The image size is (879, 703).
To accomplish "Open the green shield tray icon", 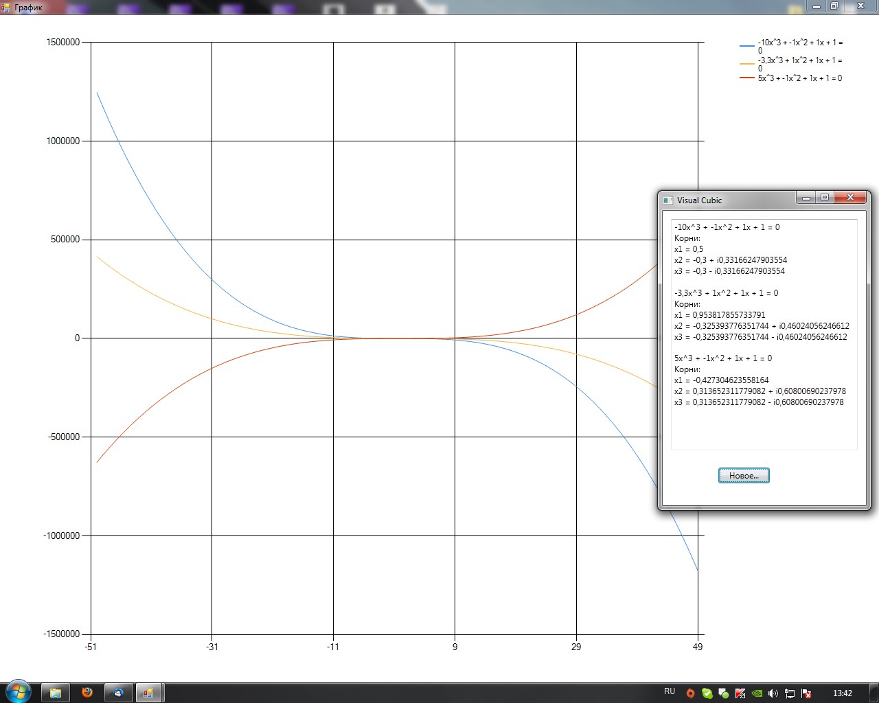I will click(x=707, y=693).
